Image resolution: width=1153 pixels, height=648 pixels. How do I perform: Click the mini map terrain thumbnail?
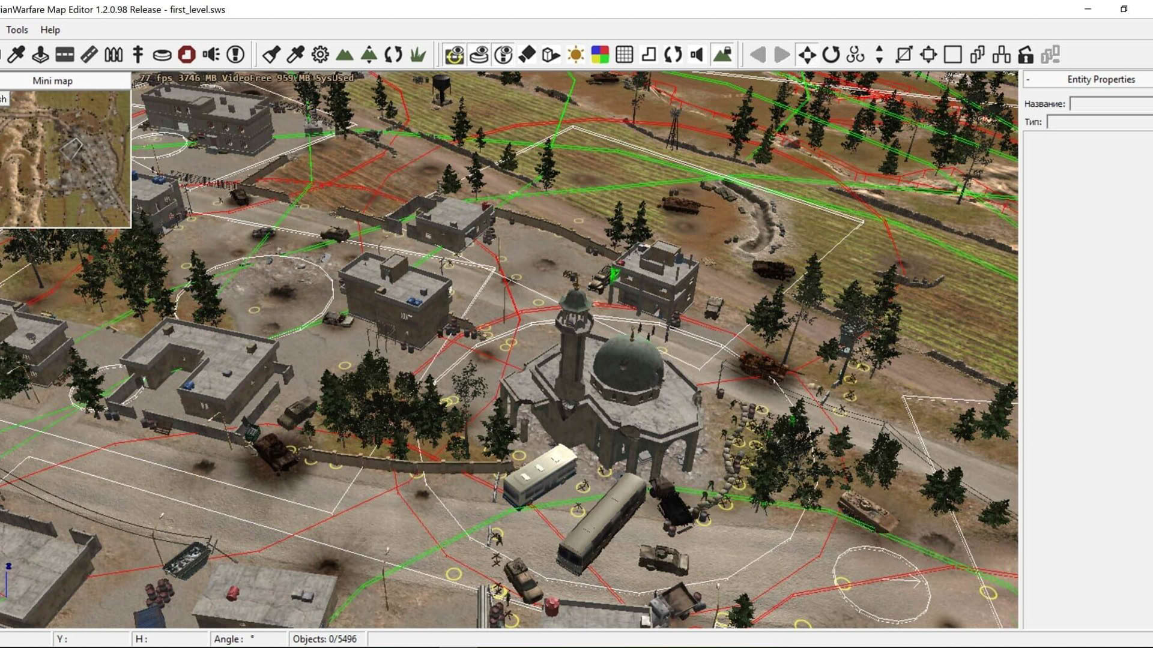click(x=65, y=158)
